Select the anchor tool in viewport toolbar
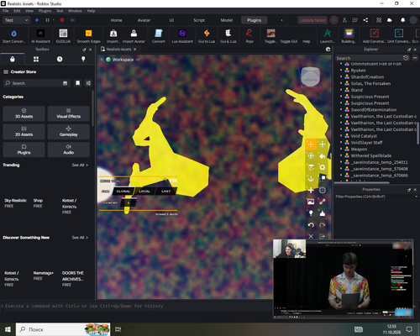This screenshot has width=420, height=336. point(311,179)
